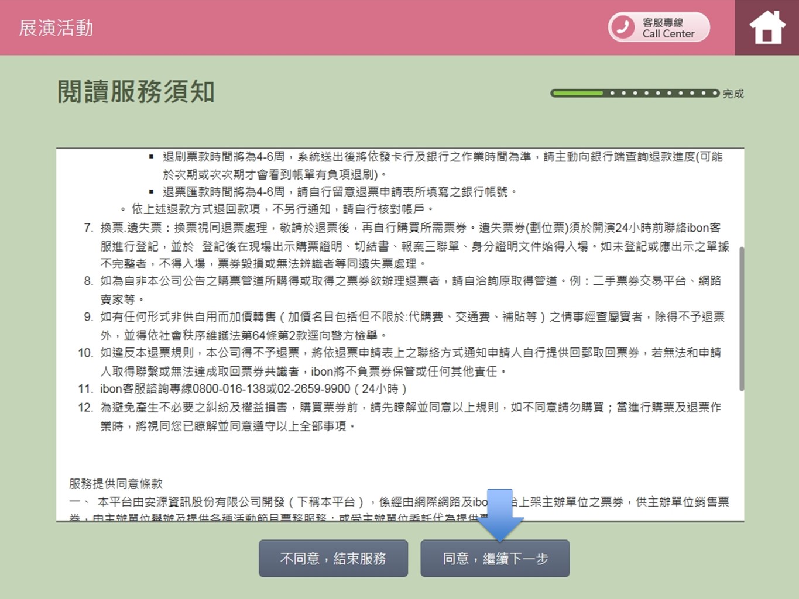Click the 服務提供同意條款 section heading
This screenshot has height=599, width=799.
pyautogui.click(x=116, y=484)
